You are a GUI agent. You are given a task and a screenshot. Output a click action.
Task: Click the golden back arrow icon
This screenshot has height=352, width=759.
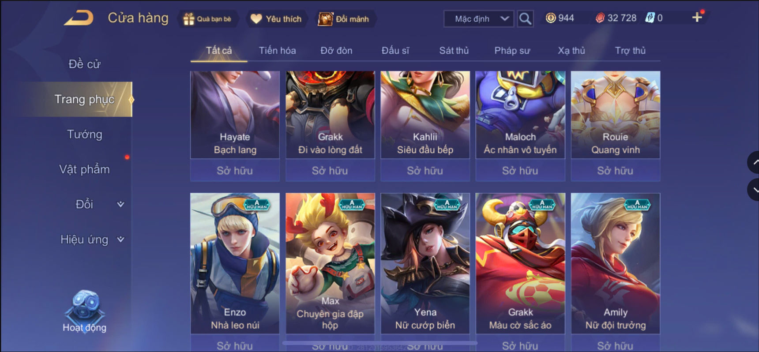pyautogui.click(x=79, y=18)
